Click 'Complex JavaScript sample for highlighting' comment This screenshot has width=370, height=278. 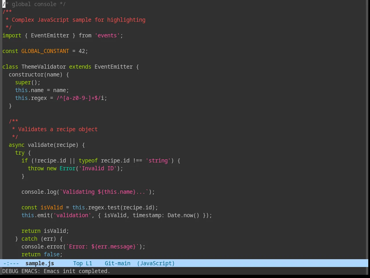coord(79,20)
